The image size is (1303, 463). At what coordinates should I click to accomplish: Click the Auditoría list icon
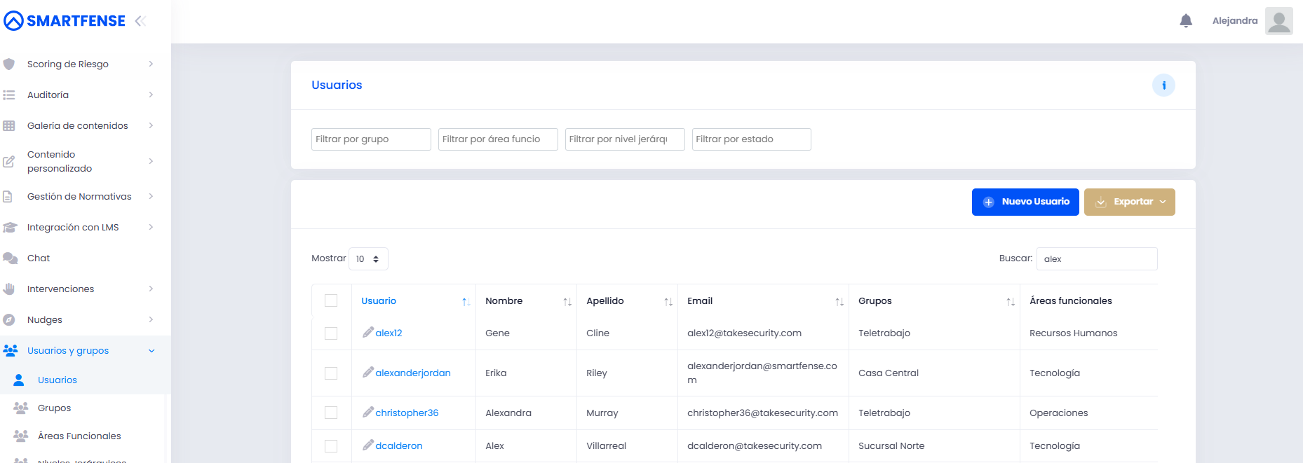[x=9, y=95]
